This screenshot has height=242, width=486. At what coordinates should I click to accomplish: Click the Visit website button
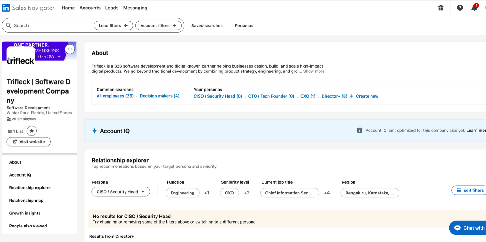[x=29, y=141]
